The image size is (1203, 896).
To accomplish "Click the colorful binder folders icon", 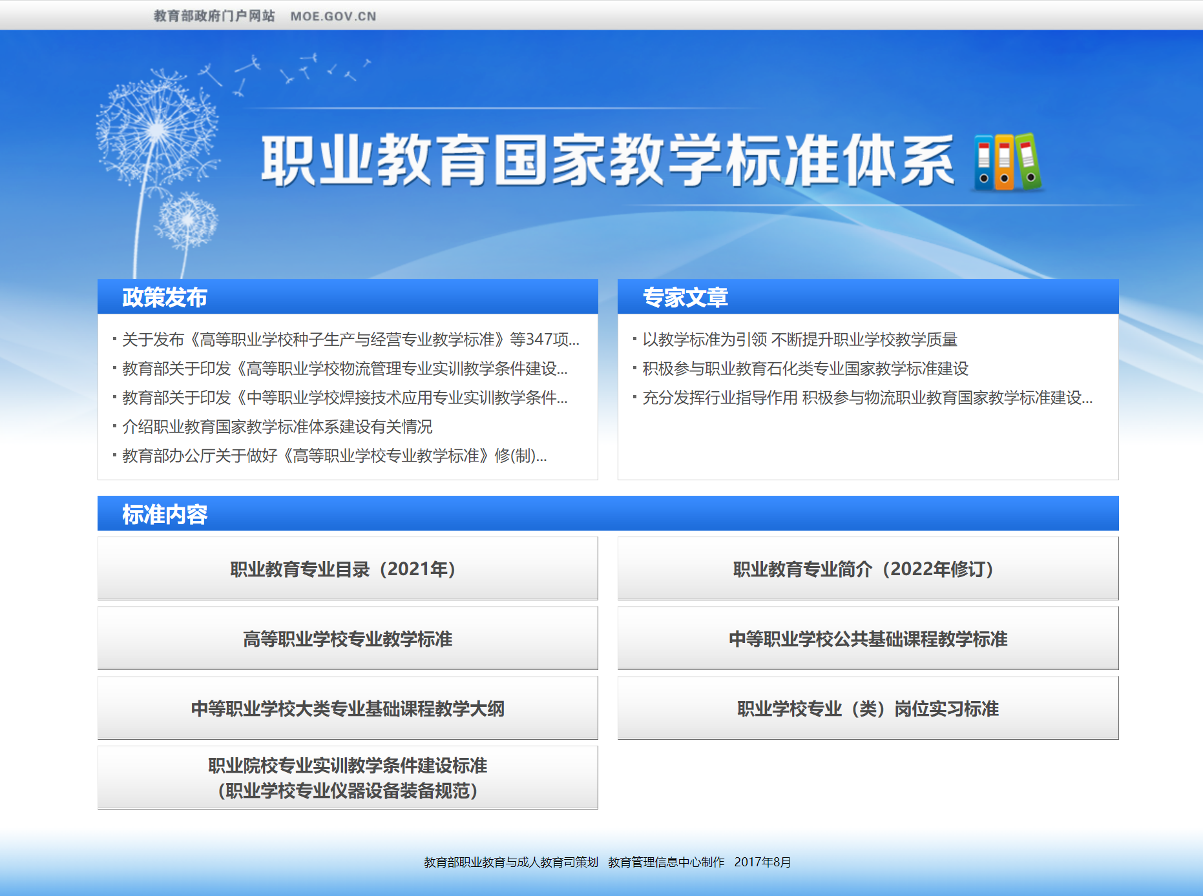I will [x=1007, y=162].
